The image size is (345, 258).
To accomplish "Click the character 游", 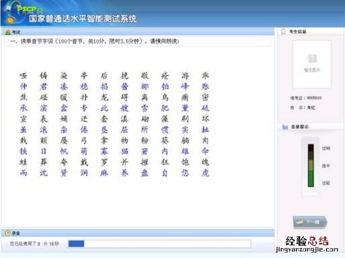I will [185, 76].
